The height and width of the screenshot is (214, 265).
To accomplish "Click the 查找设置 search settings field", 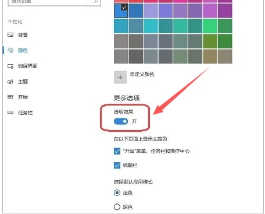I will click(x=54, y=2).
